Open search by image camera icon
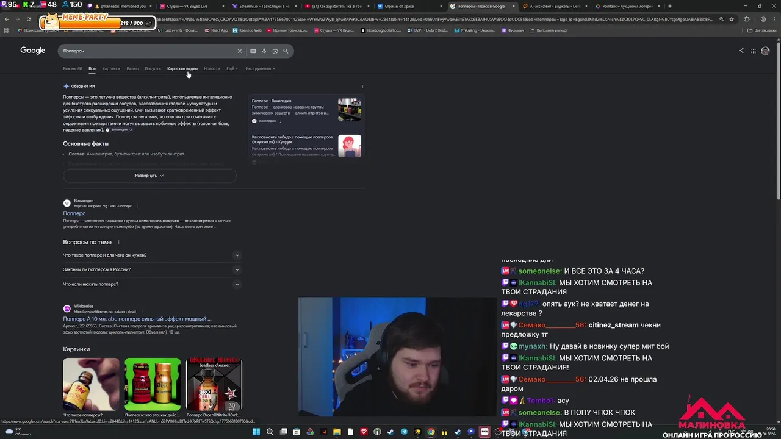781x439 pixels. pyautogui.click(x=275, y=51)
